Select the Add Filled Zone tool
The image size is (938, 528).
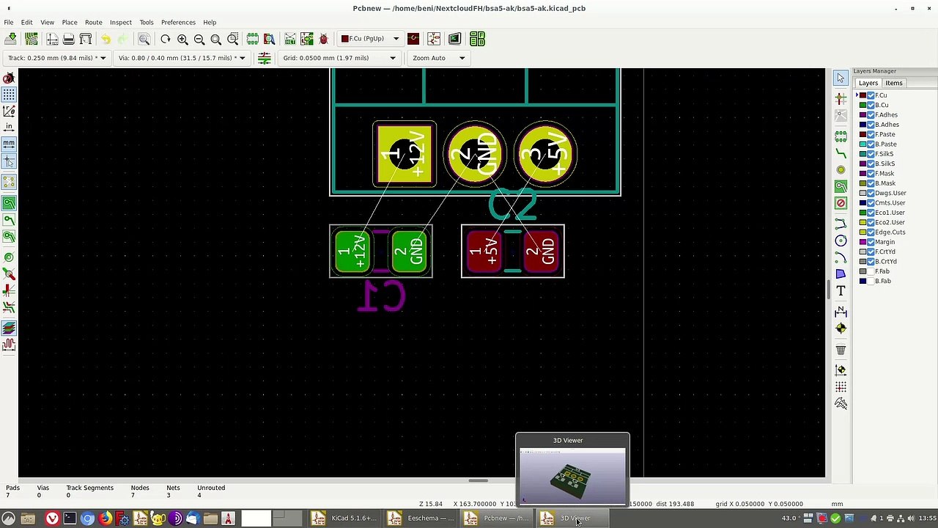point(841,187)
